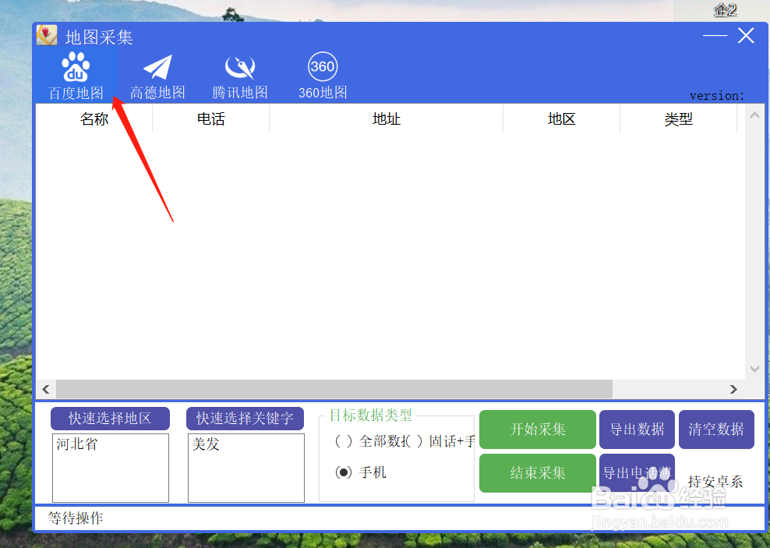Switch to Tencent Map (腾讯地图) source
Image resolution: width=770 pixels, height=548 pixels.
[x=239, y=76]
